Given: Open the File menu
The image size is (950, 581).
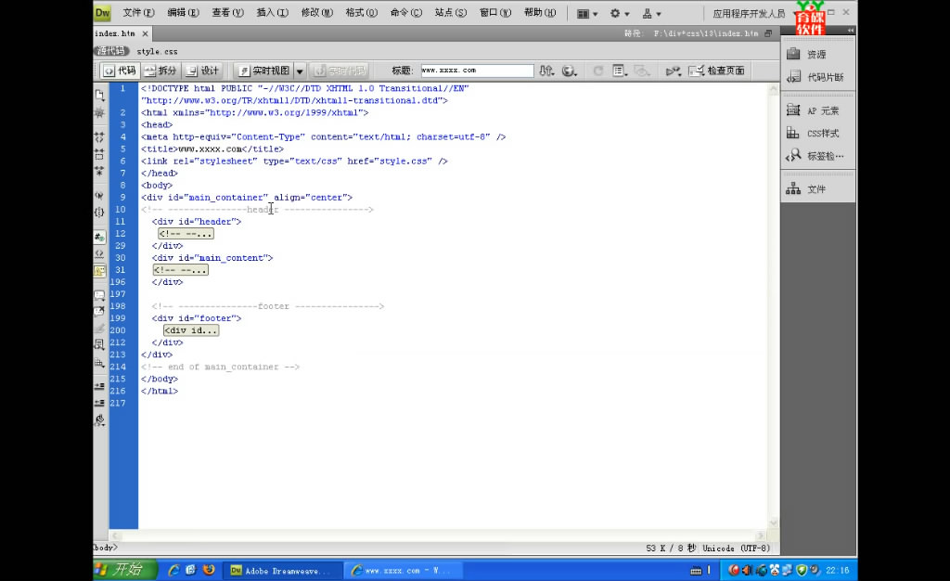Looking at the screenshot, I should (x=138, y=13).
